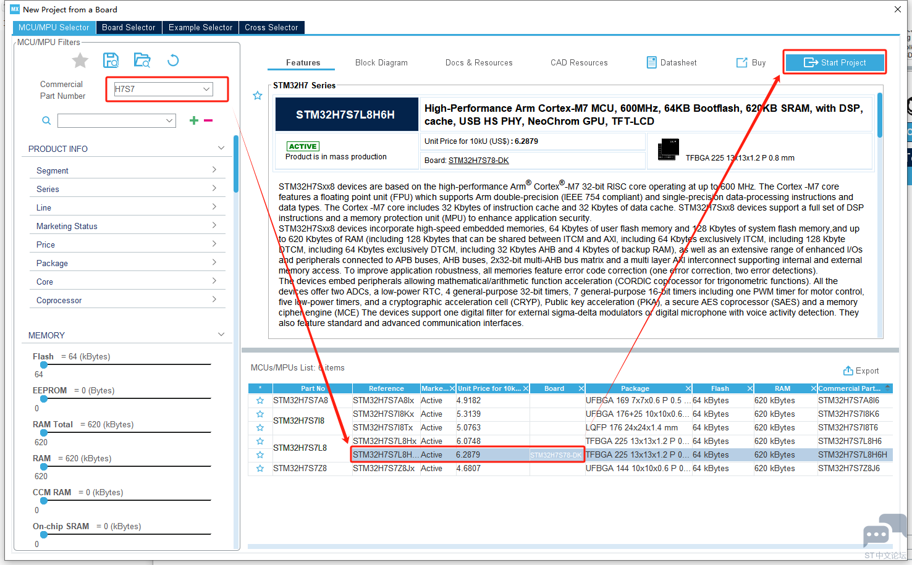
Task: Collapse the PRODUCT INFO section
Action: point(221,148)
